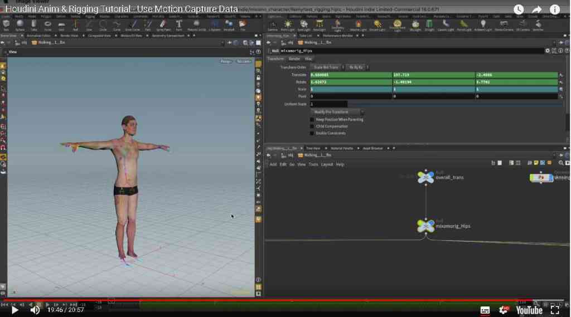Switch to the Geometry Spreadsheet pane tab

[168, 36]
